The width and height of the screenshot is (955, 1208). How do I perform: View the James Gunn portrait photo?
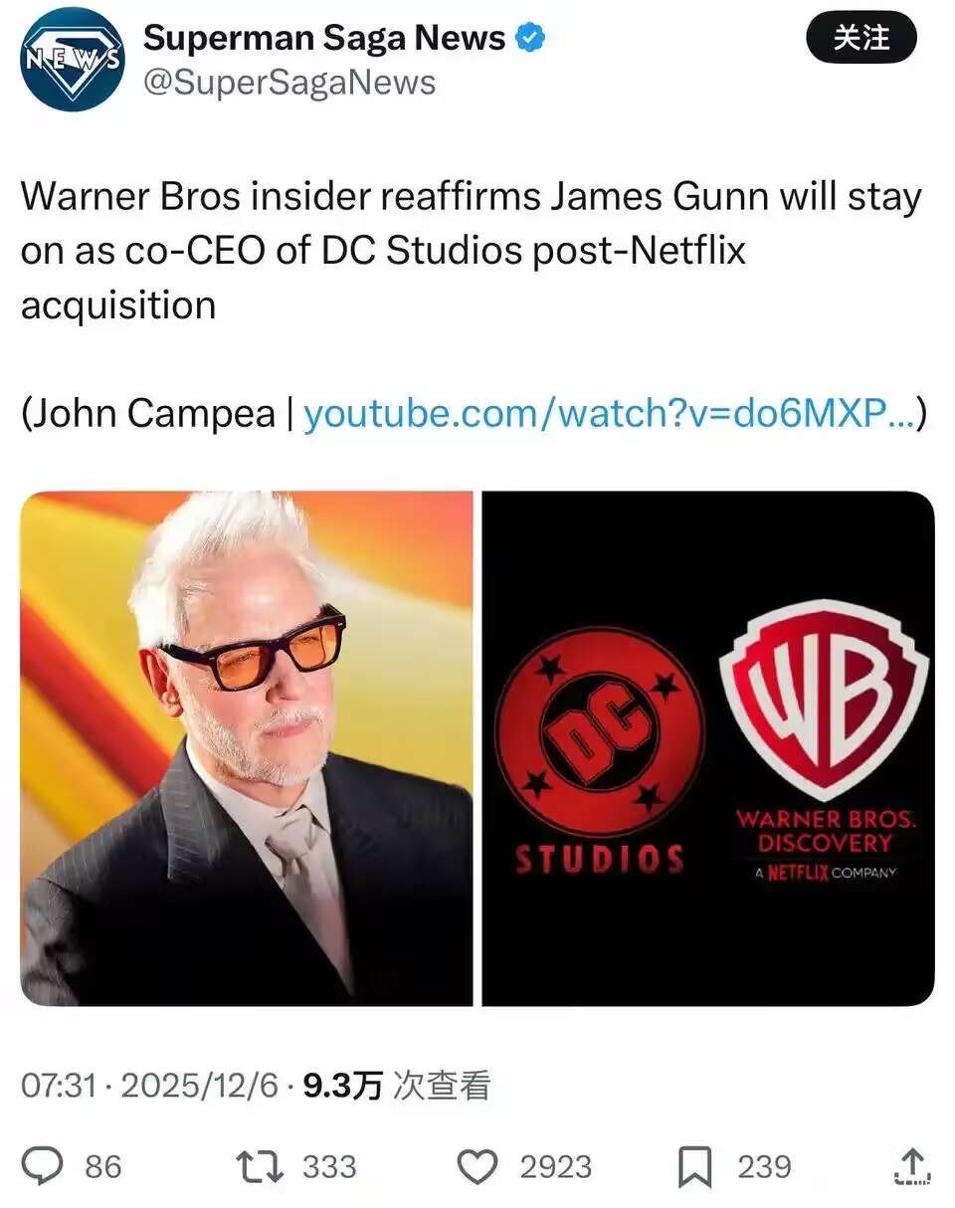pos(247,748)
